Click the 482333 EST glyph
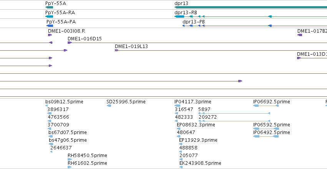327x169 pixels. click(x=177, y=121)
